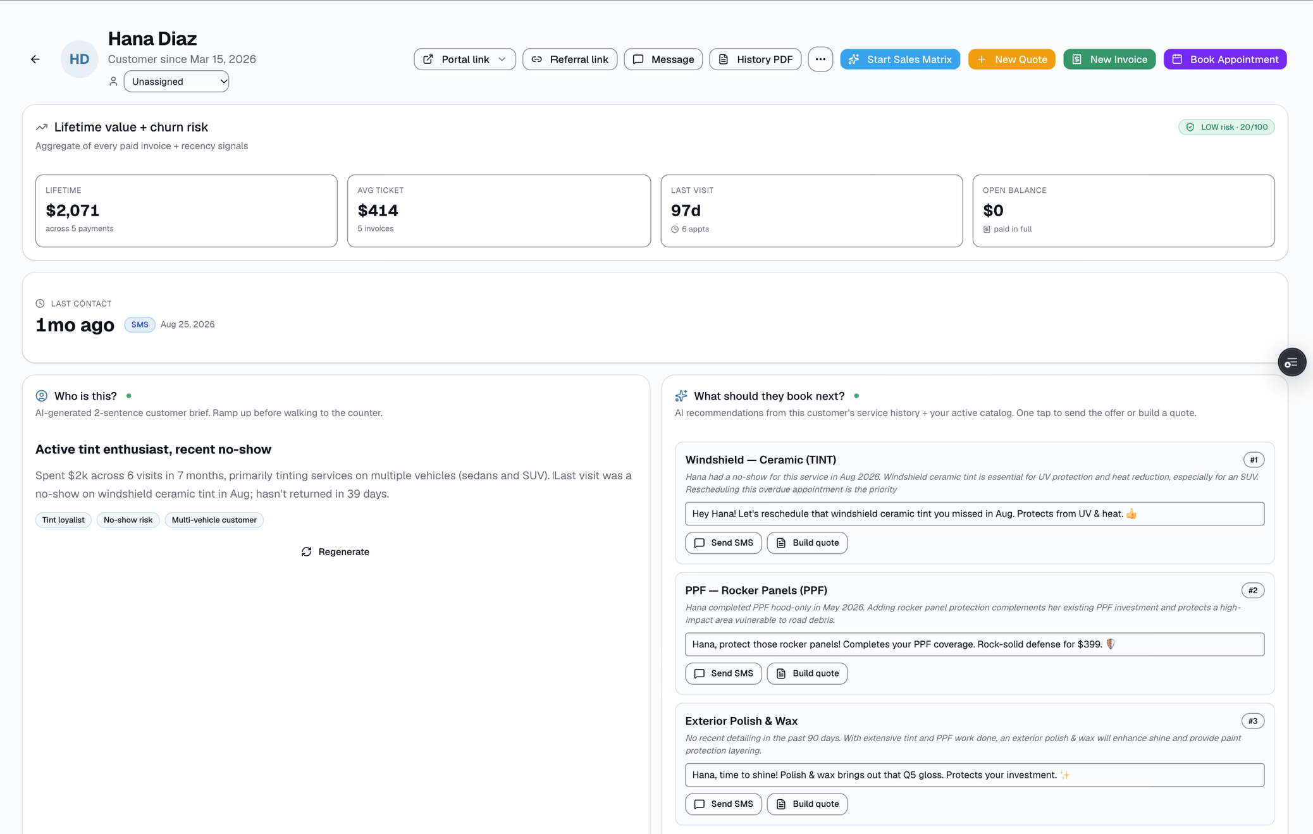
Task: Expand the Portal link chevron
Action: 502,59
